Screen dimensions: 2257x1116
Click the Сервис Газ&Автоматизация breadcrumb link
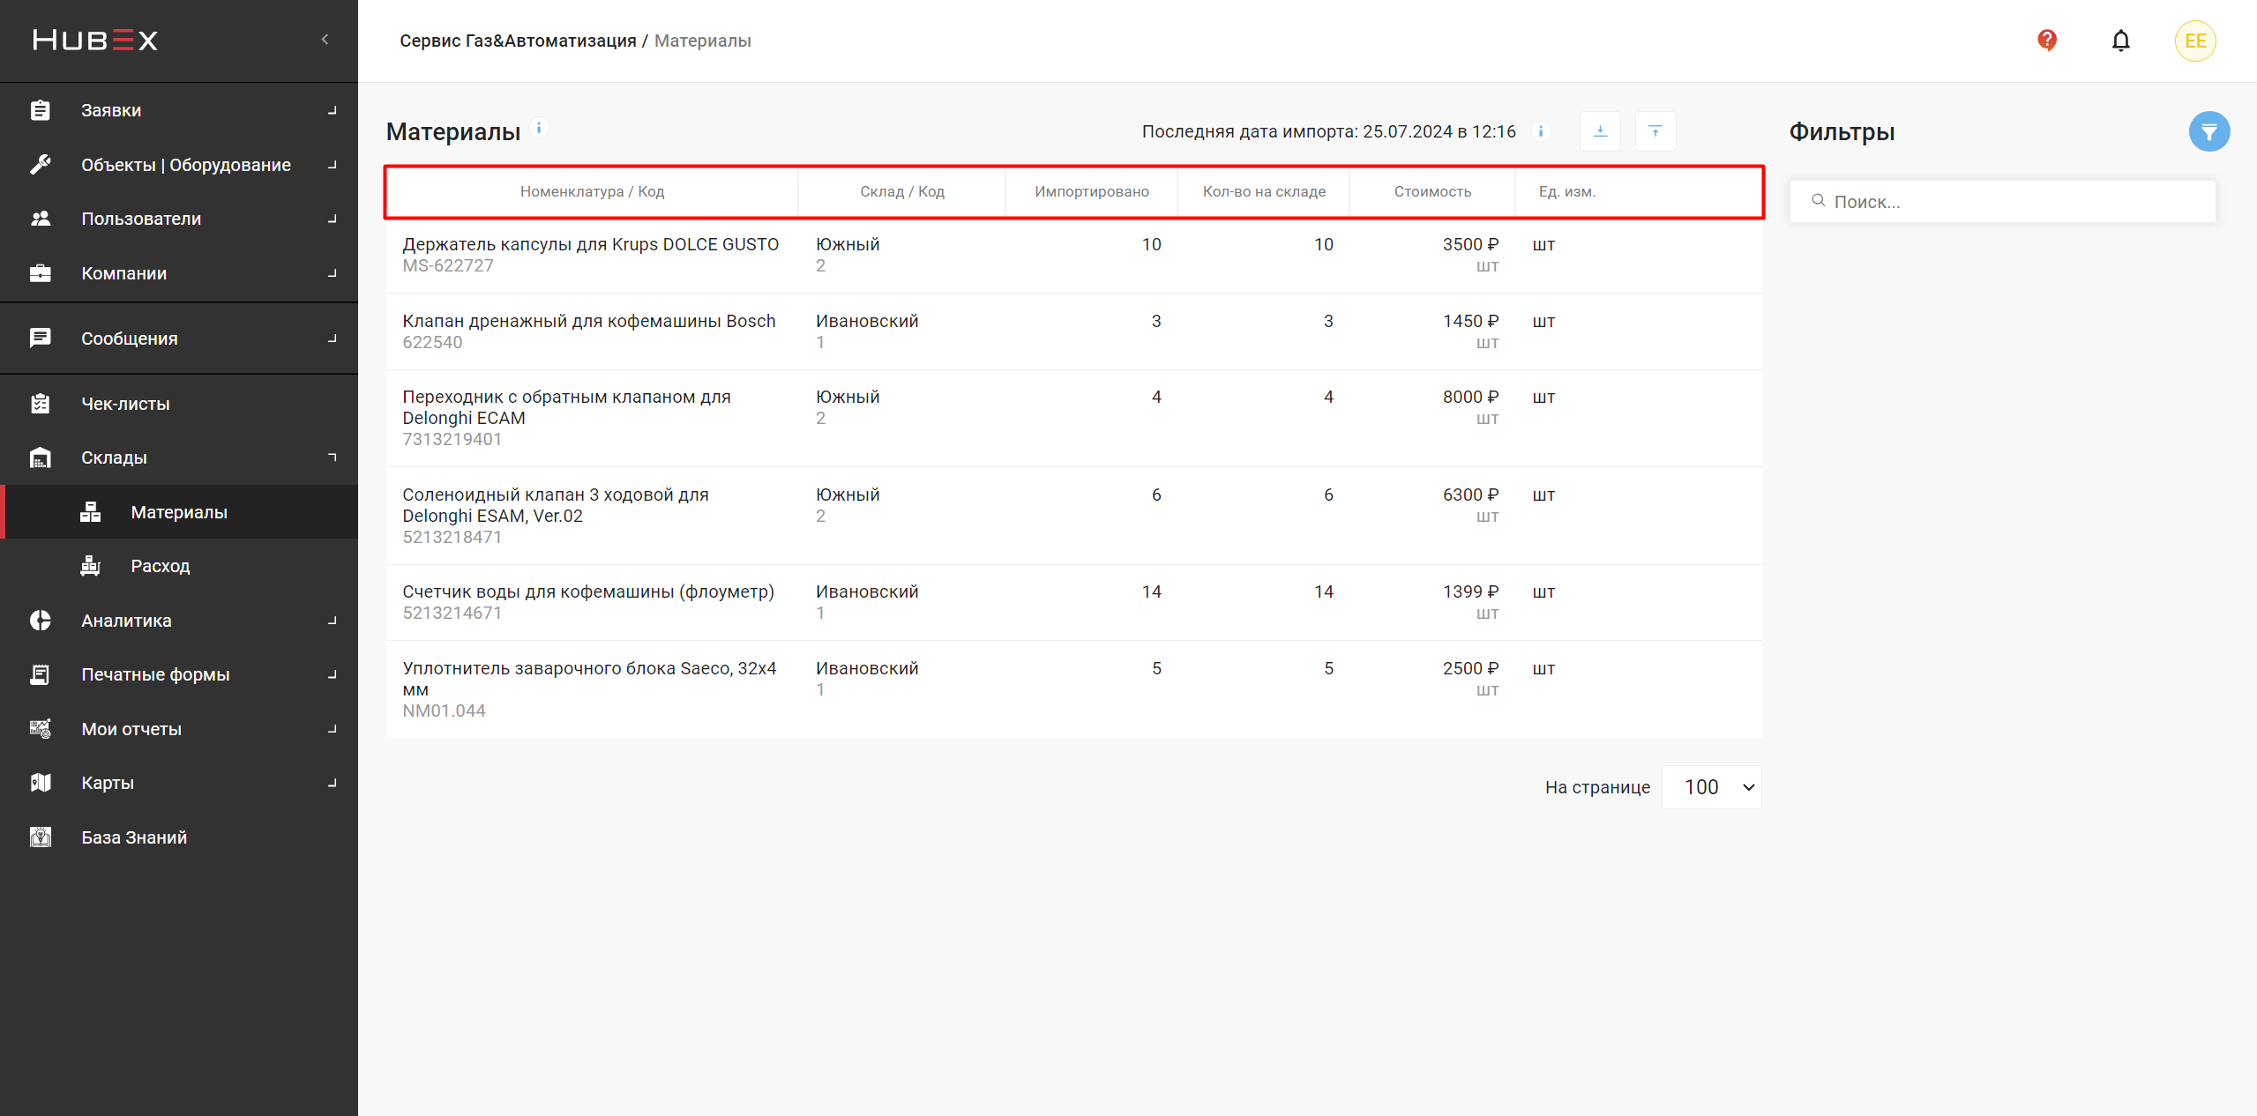click(x=518, y=41)
